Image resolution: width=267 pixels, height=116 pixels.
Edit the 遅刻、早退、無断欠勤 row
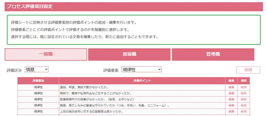point(231,87)
